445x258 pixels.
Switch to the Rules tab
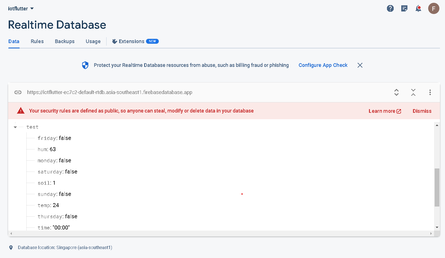click(37, 41)
